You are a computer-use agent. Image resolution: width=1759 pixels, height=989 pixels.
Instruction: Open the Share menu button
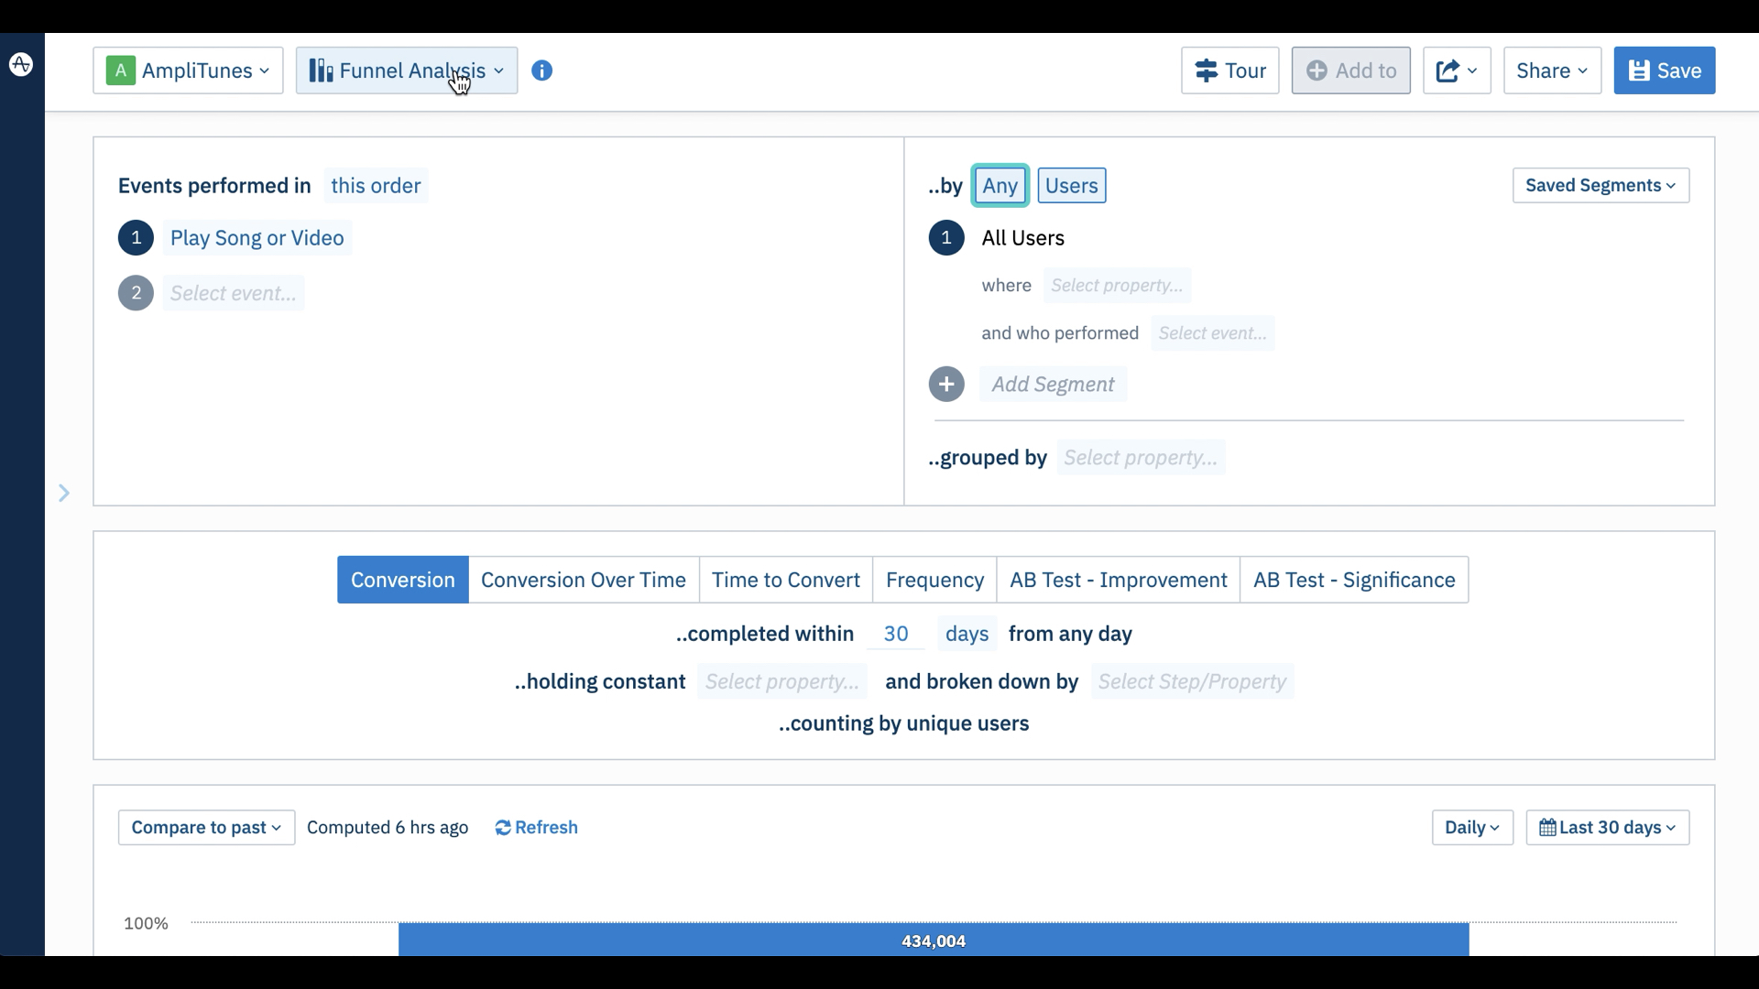[1551, 71]
